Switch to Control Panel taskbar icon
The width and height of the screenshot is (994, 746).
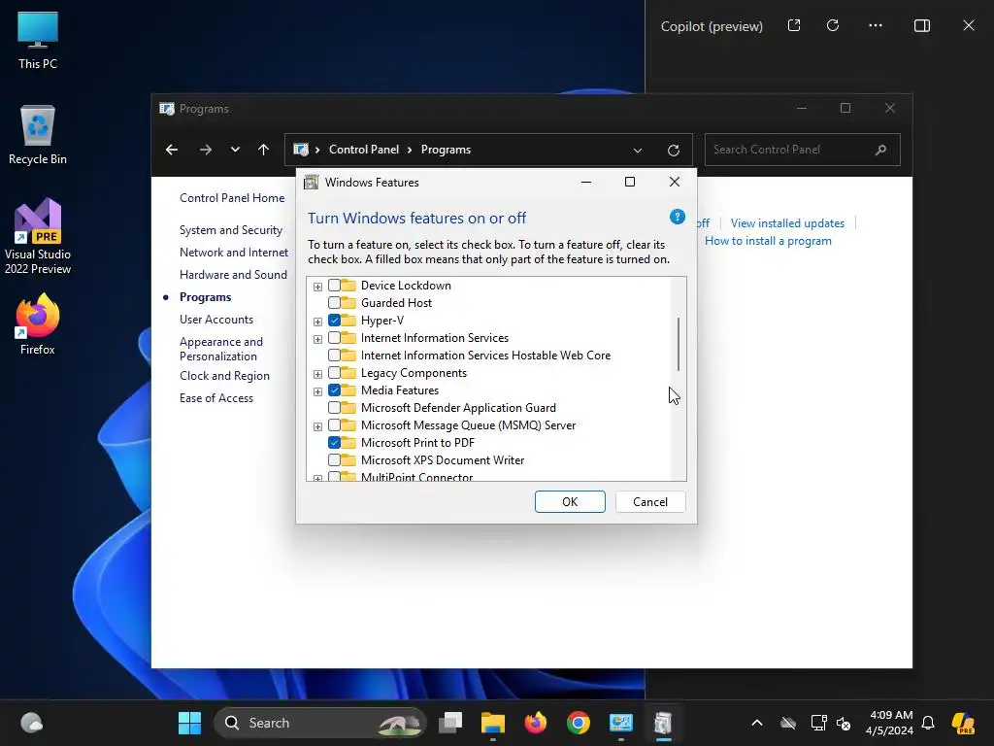(620, 723)
